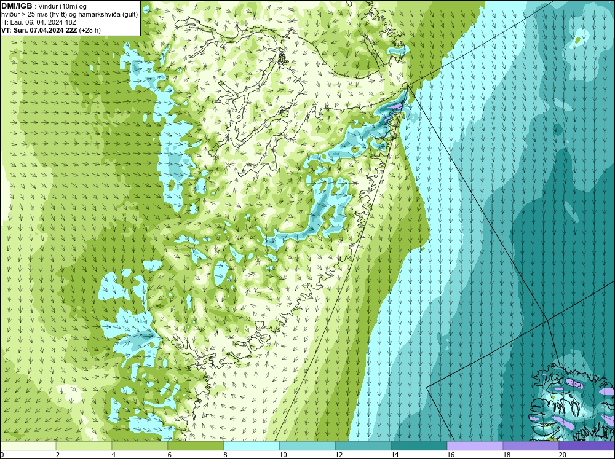The width and height of the screenshot is (615, 459).
Task: Click the 'VT: Sun. 07.04.2024 22Z' valid time
Action: coord(39,30)
